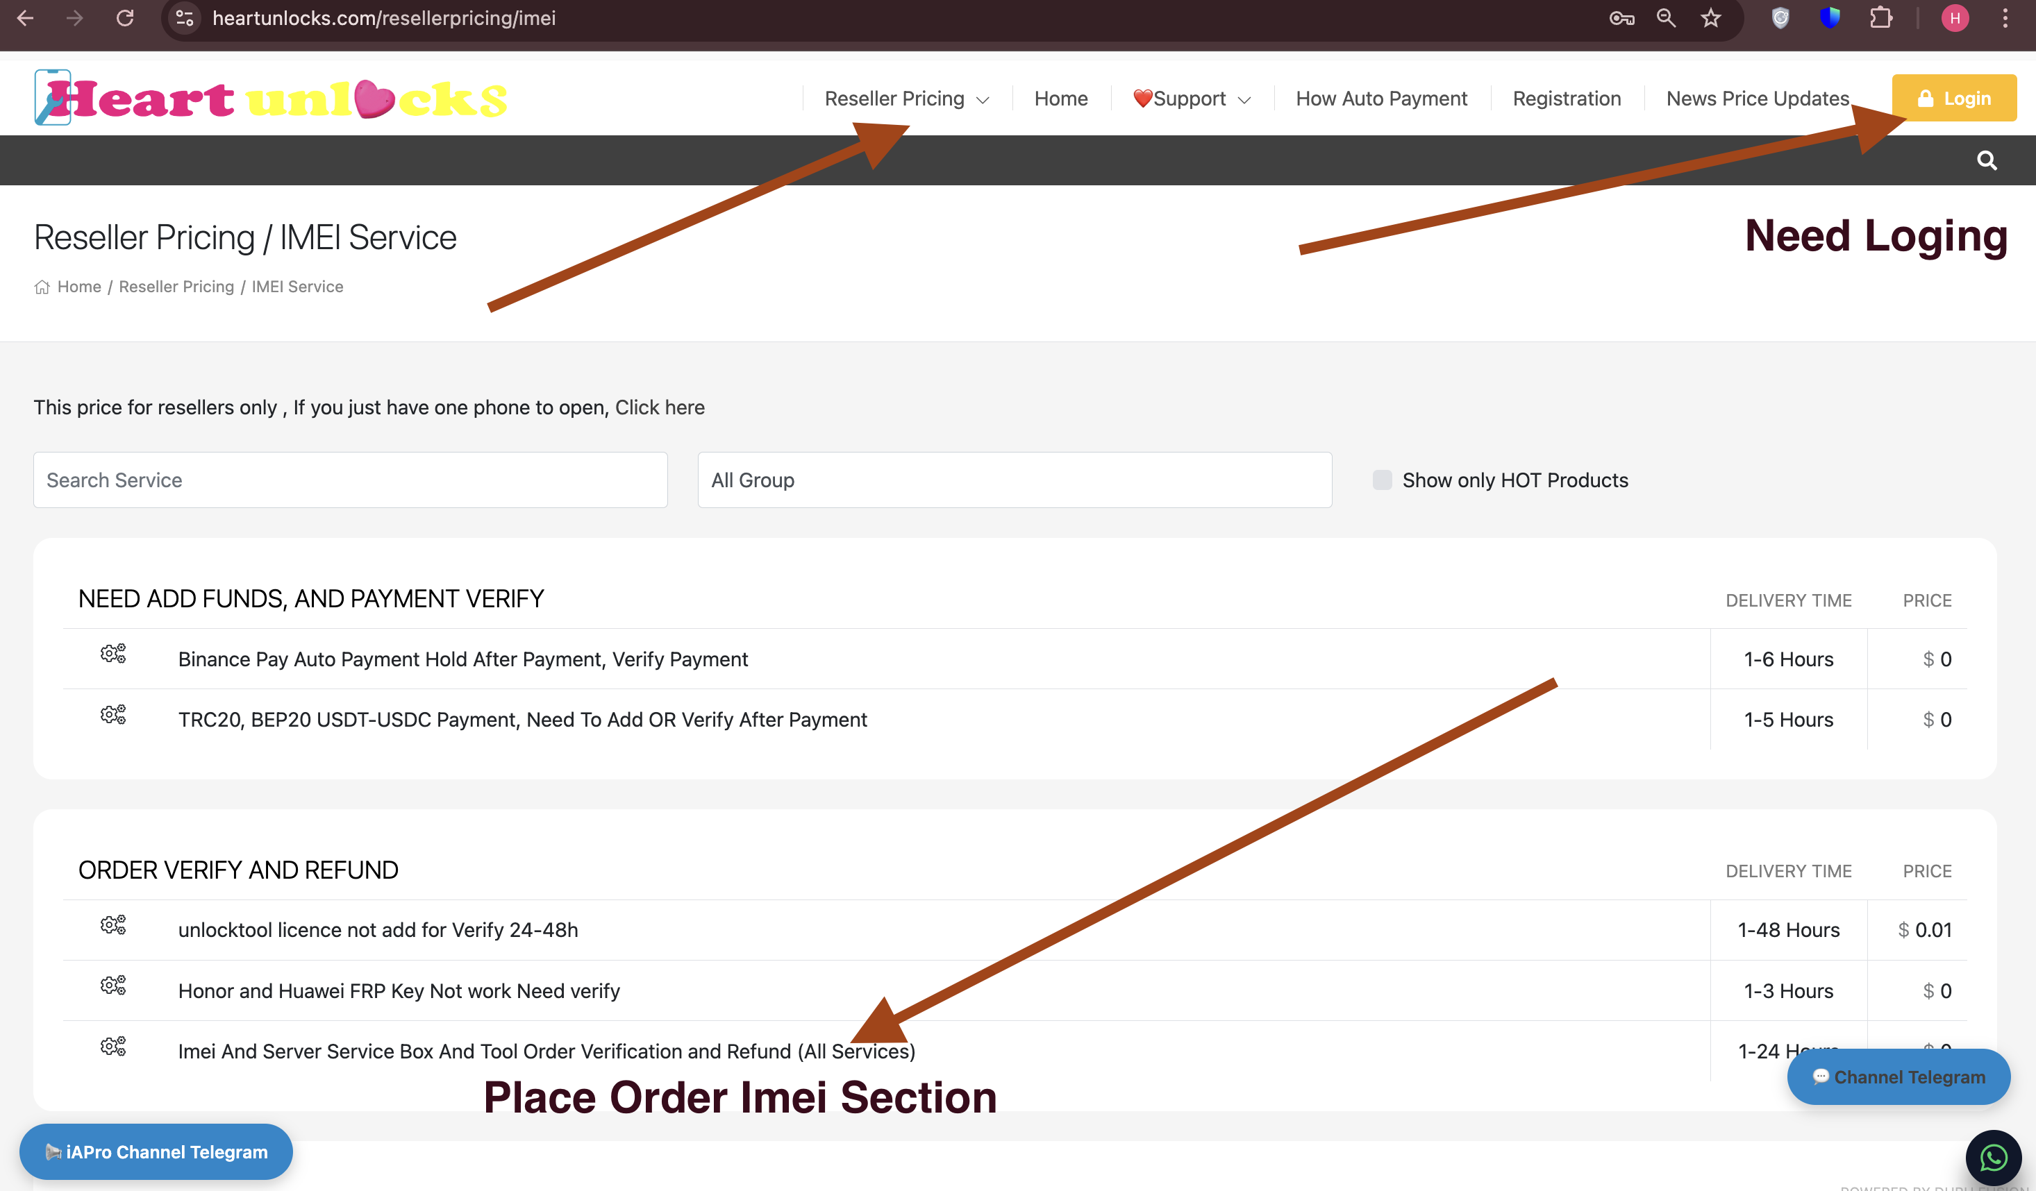Viewport: 2036px width, 1191px height.
Task: Expand the Support dropdown menu
Action: [x=1192, y=99]
